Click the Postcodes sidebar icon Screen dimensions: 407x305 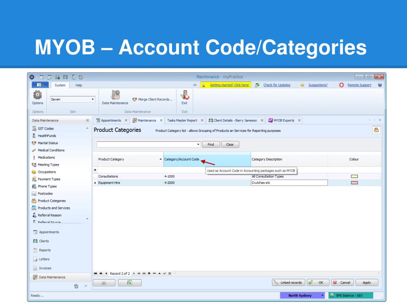tap(34, 193)
